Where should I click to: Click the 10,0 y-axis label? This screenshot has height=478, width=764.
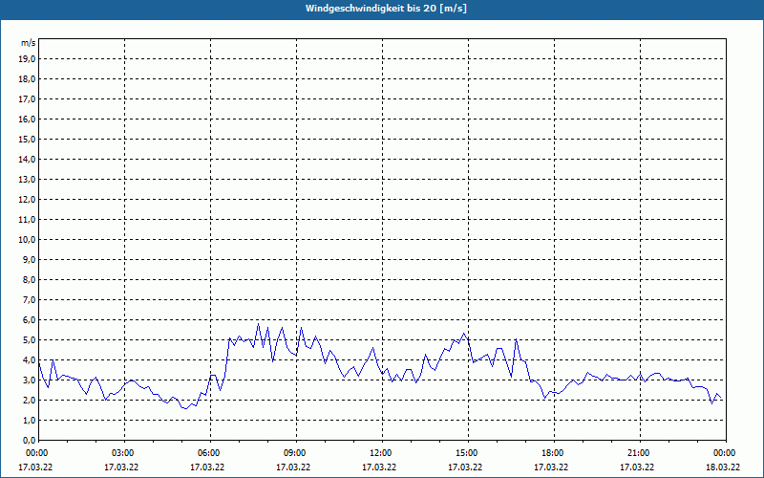(28, 240)
